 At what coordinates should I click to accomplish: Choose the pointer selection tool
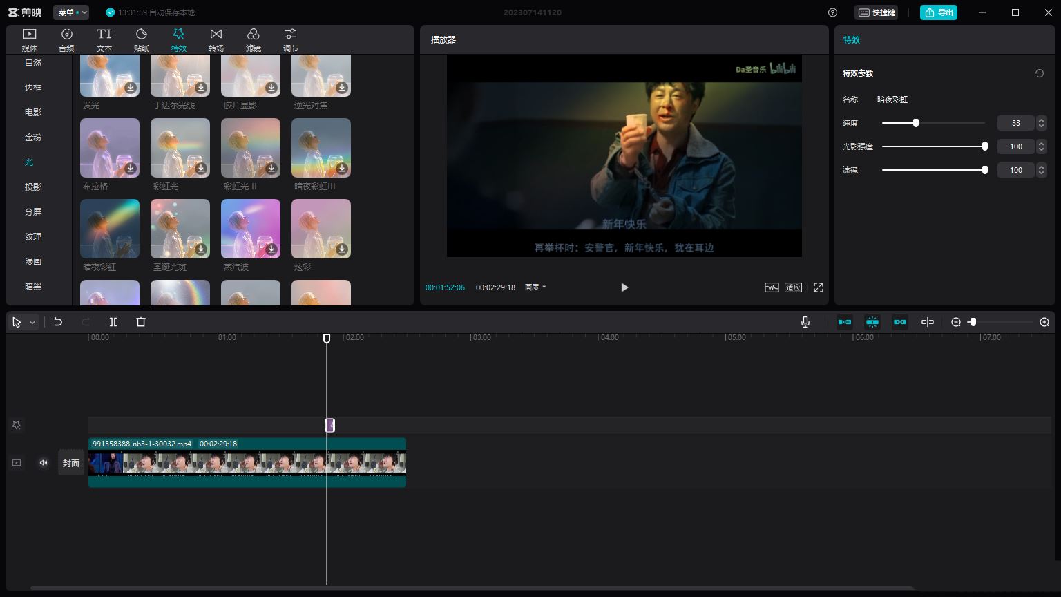point(17,323)
